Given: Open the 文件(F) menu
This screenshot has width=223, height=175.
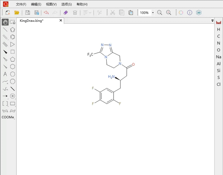Looking at the screenshot, I should [x=21, y=4].
